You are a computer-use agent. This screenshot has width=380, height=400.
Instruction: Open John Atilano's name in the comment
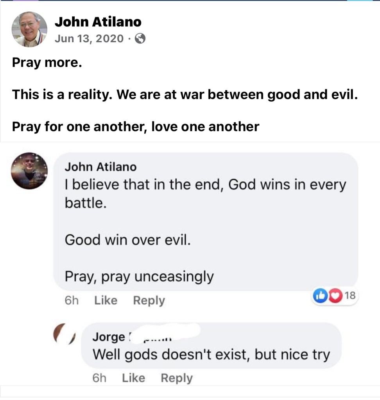tap(100, 167)
